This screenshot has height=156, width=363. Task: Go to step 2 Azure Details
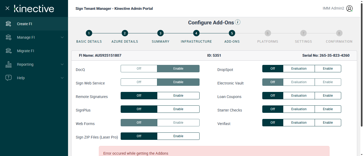125,33
